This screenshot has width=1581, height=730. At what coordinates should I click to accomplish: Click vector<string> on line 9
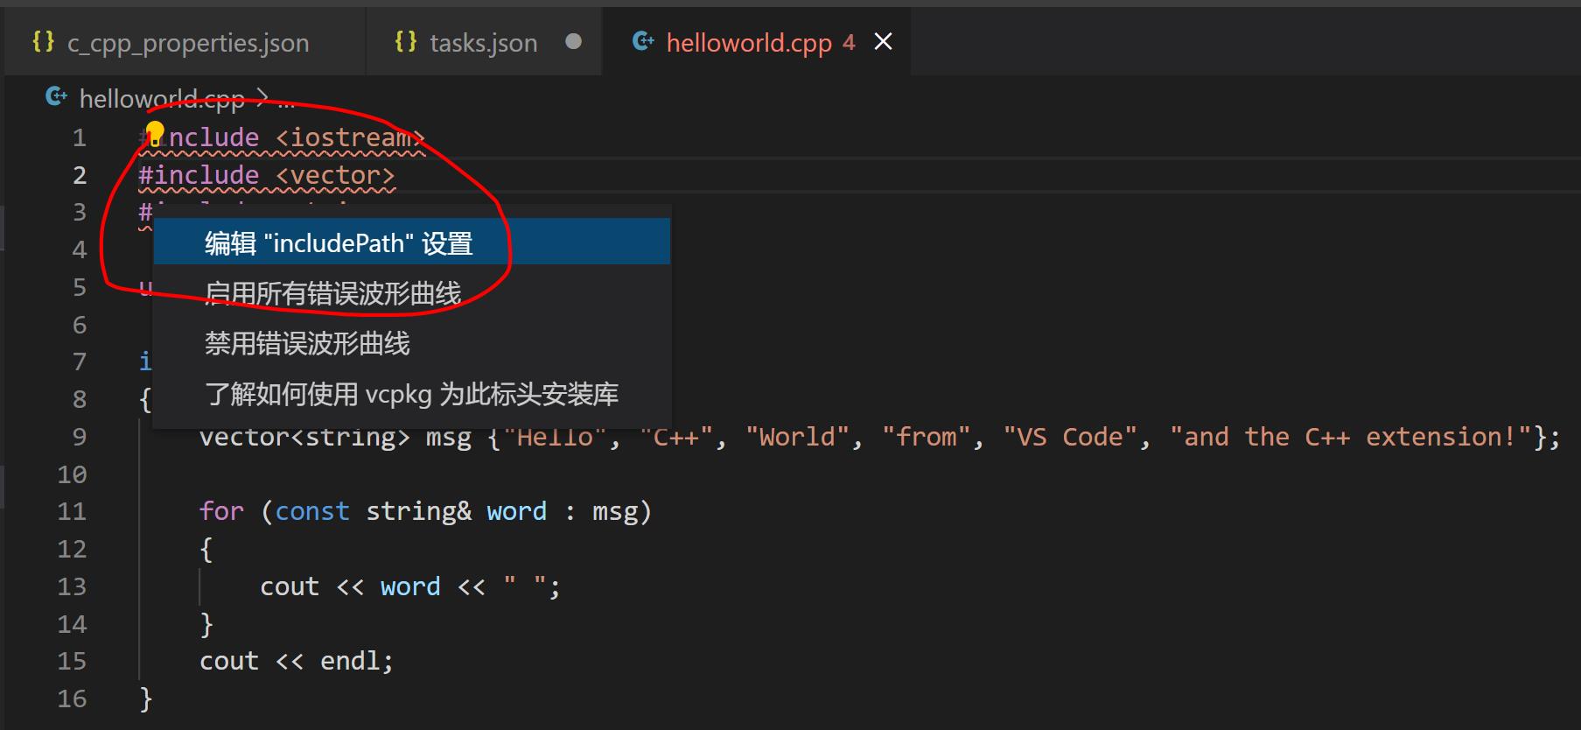[304, 437]
